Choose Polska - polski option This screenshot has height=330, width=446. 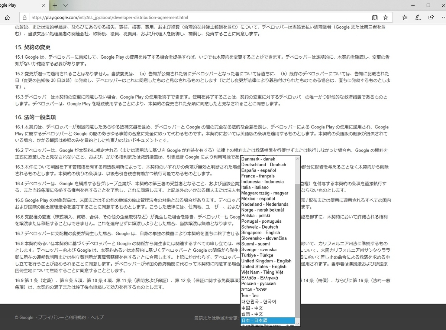coord(268,216)
